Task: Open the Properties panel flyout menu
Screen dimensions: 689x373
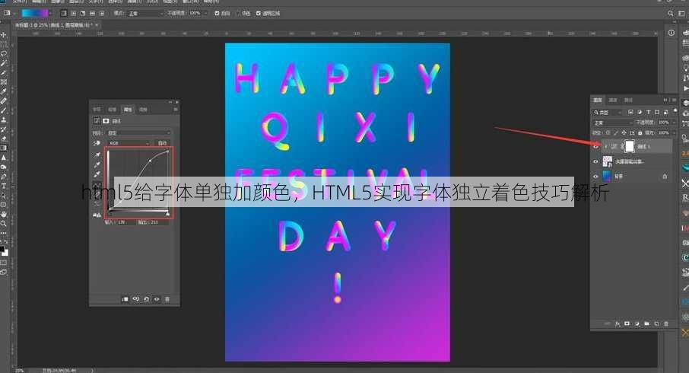Action: 176,109
